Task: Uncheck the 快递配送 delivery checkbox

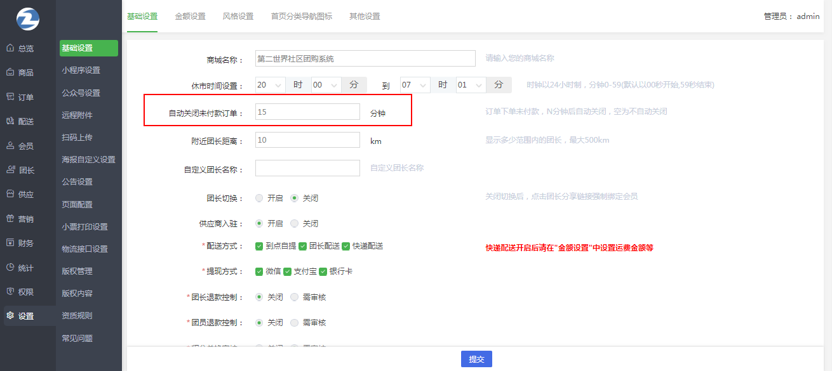Action: (x=346, y=246)
